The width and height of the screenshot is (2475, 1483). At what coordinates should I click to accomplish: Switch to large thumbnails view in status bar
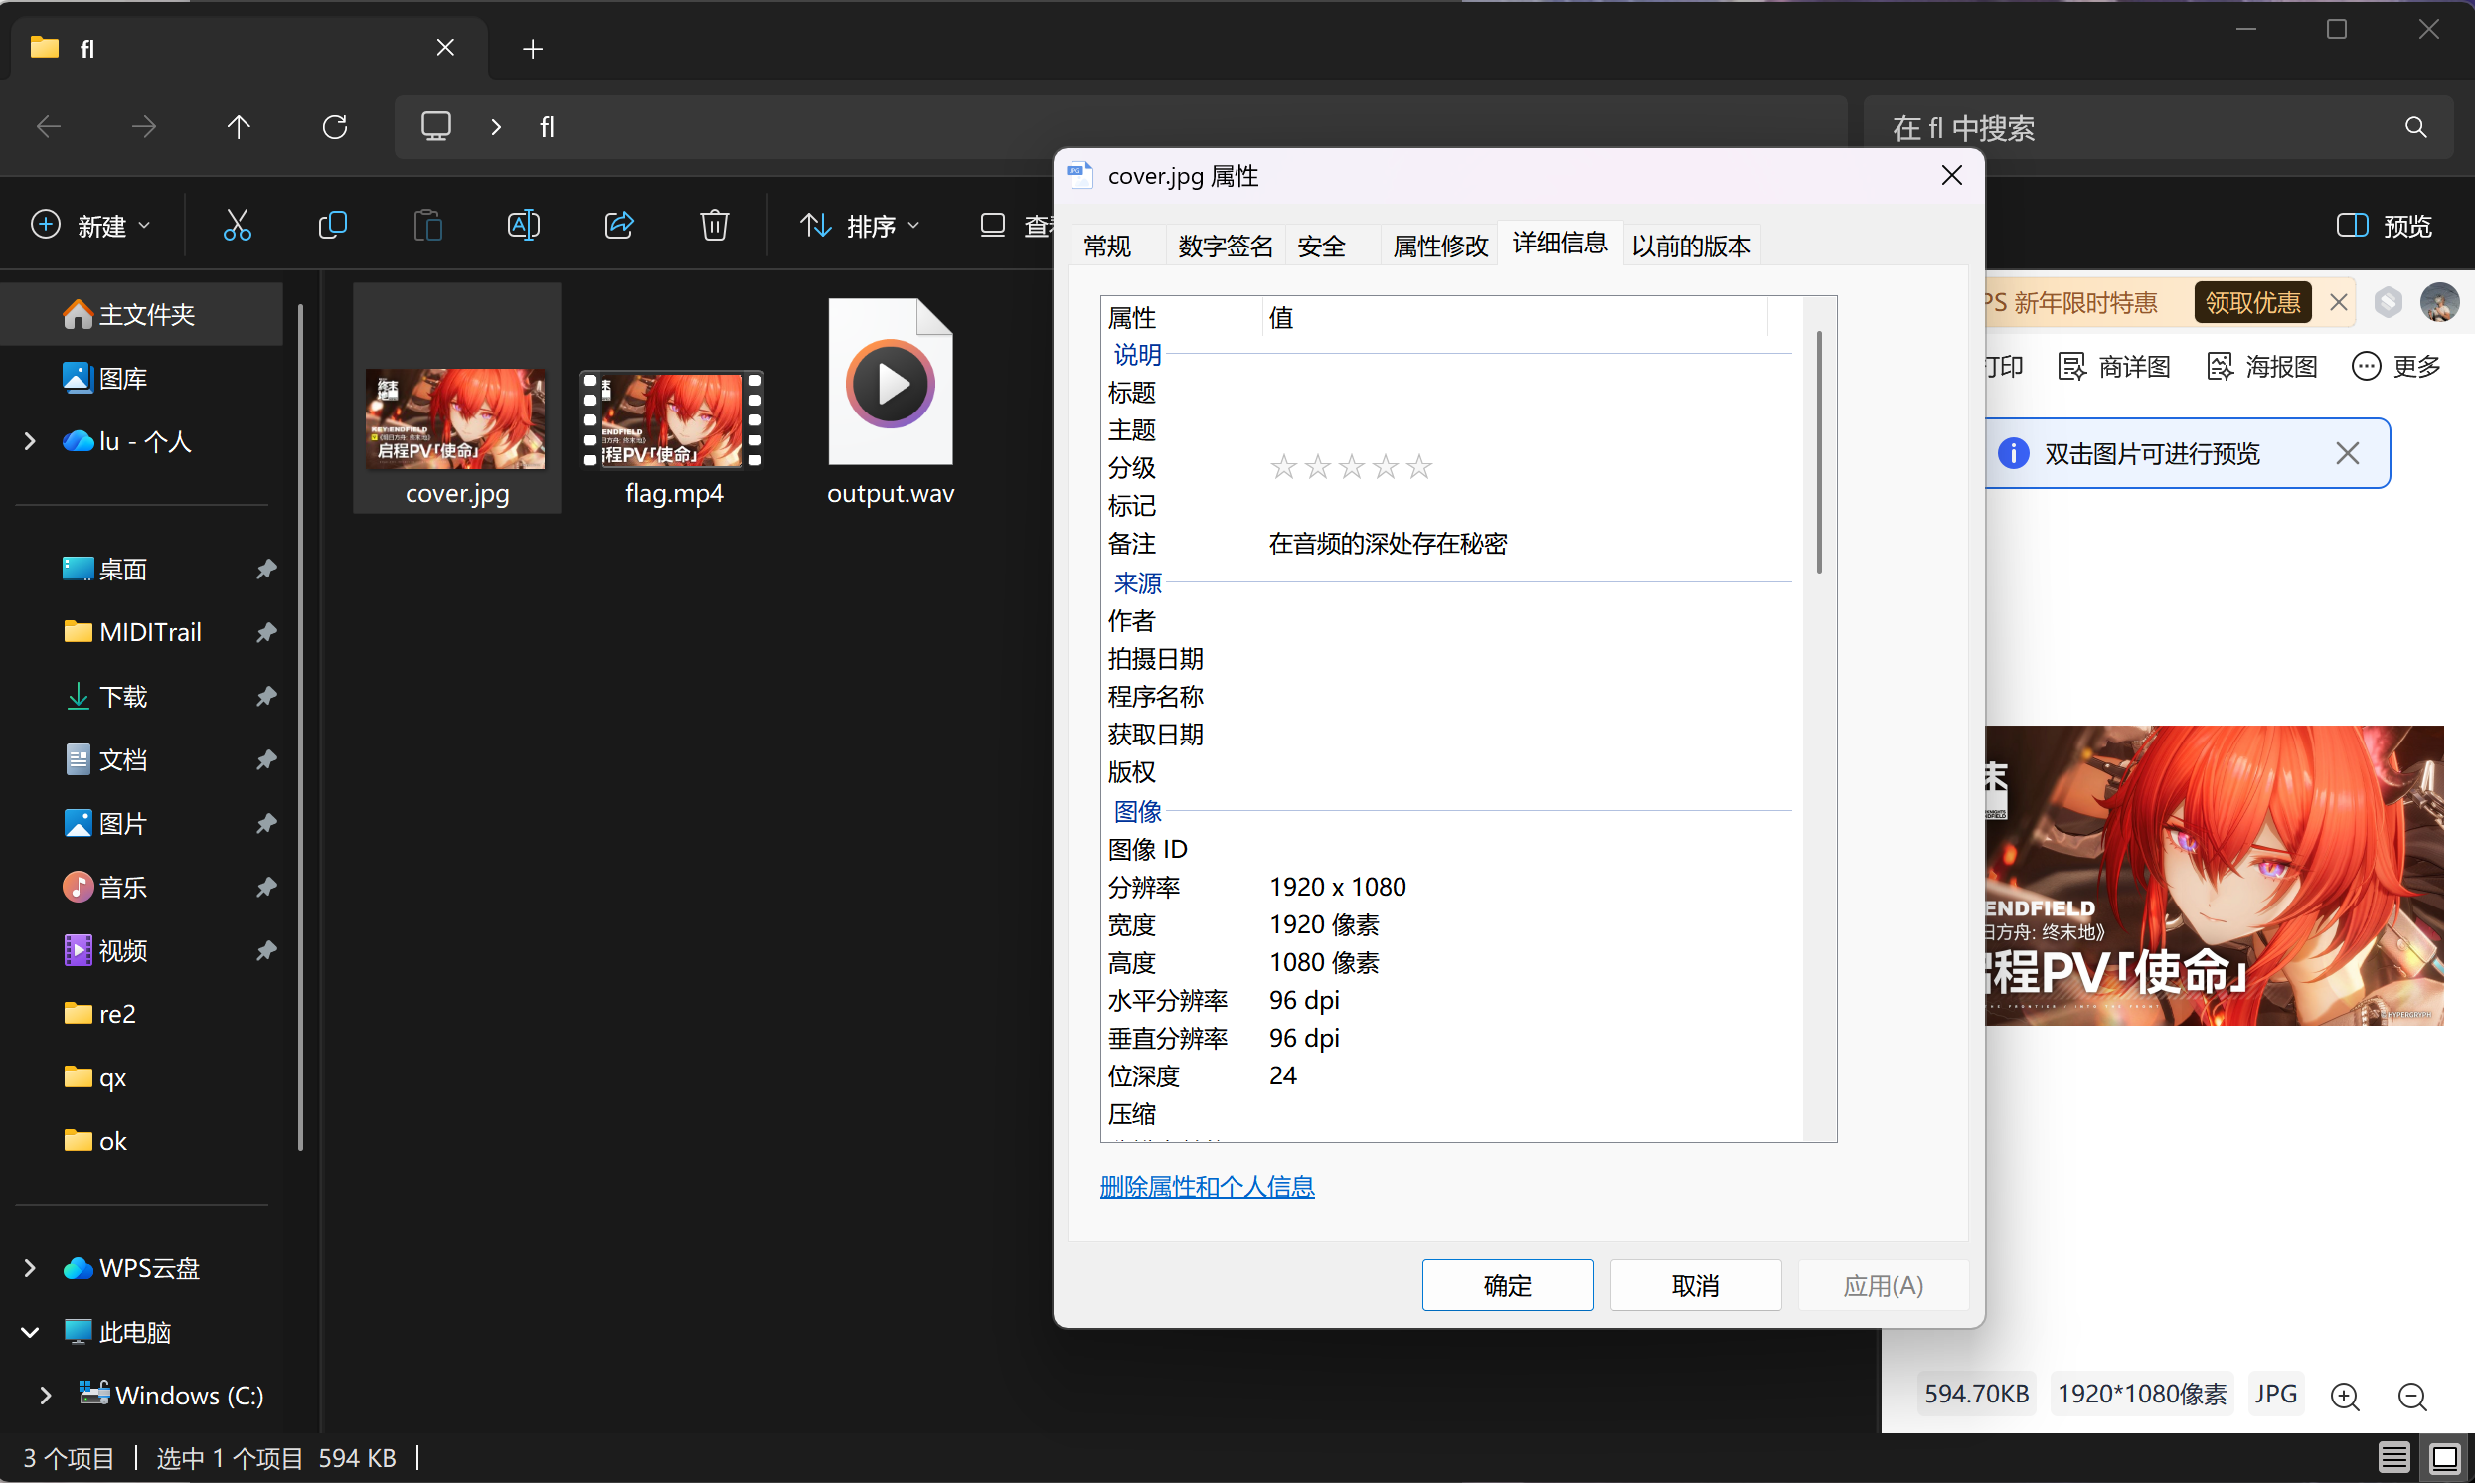[2444, 1458]
